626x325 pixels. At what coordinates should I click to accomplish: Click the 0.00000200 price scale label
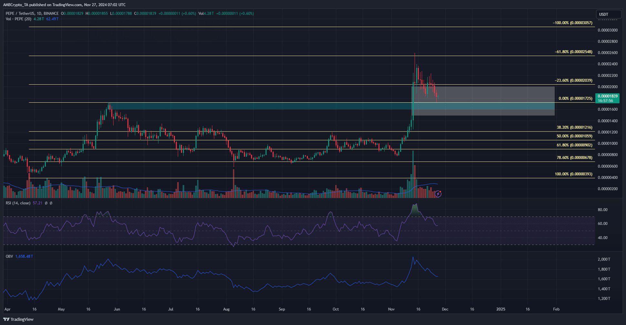608,189
